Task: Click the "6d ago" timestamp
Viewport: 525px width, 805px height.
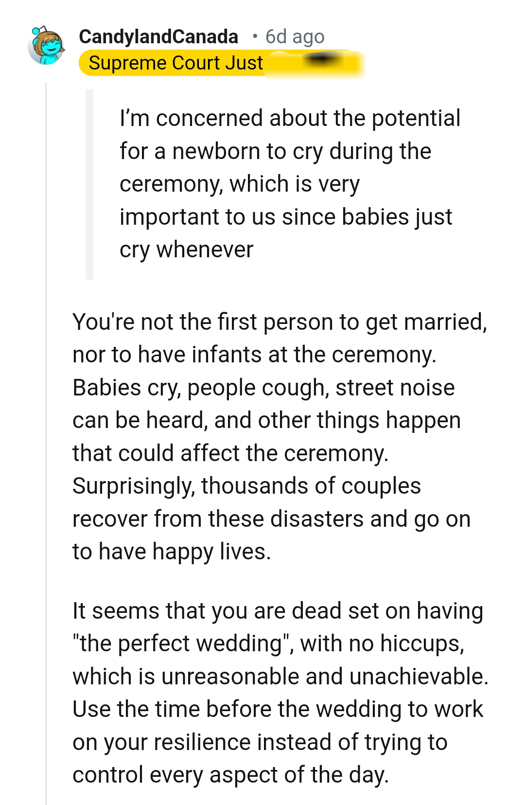Action: [x=295, y=36]
